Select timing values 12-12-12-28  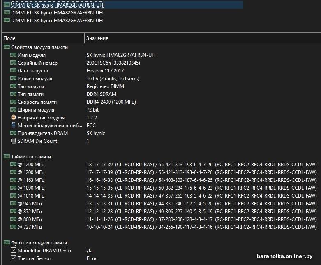tap(100, 212)
